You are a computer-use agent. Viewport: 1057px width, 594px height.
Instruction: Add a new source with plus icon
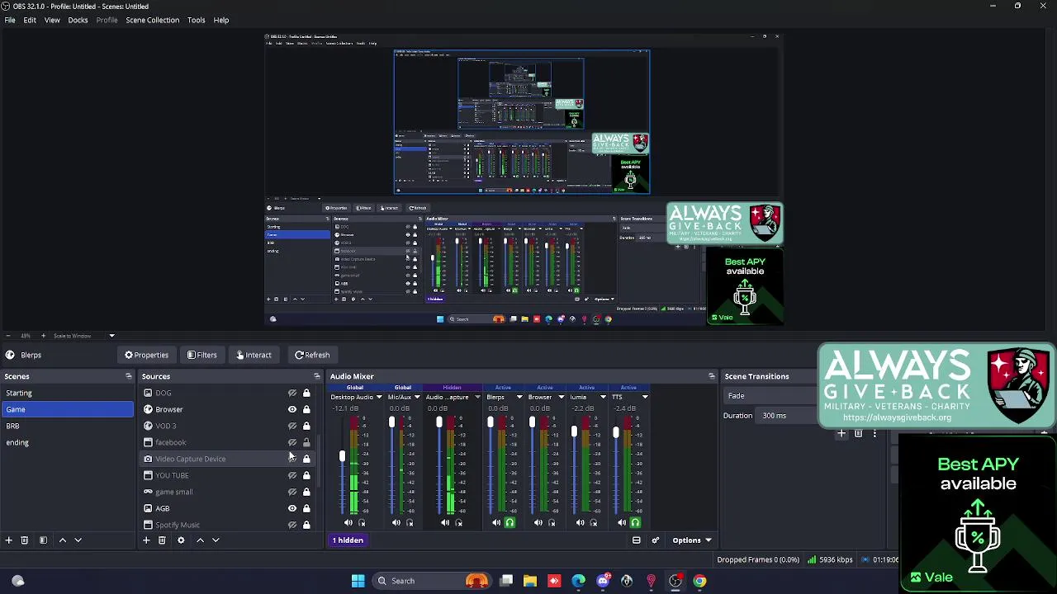point(146,540)
